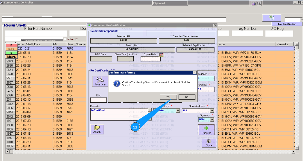Open the Signature DEM dropdown
The image size is (303, 162).
click(212, 120)
